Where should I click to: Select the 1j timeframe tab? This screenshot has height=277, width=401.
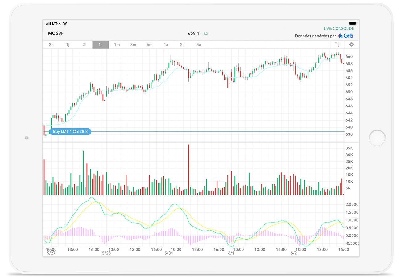point(68,45)
